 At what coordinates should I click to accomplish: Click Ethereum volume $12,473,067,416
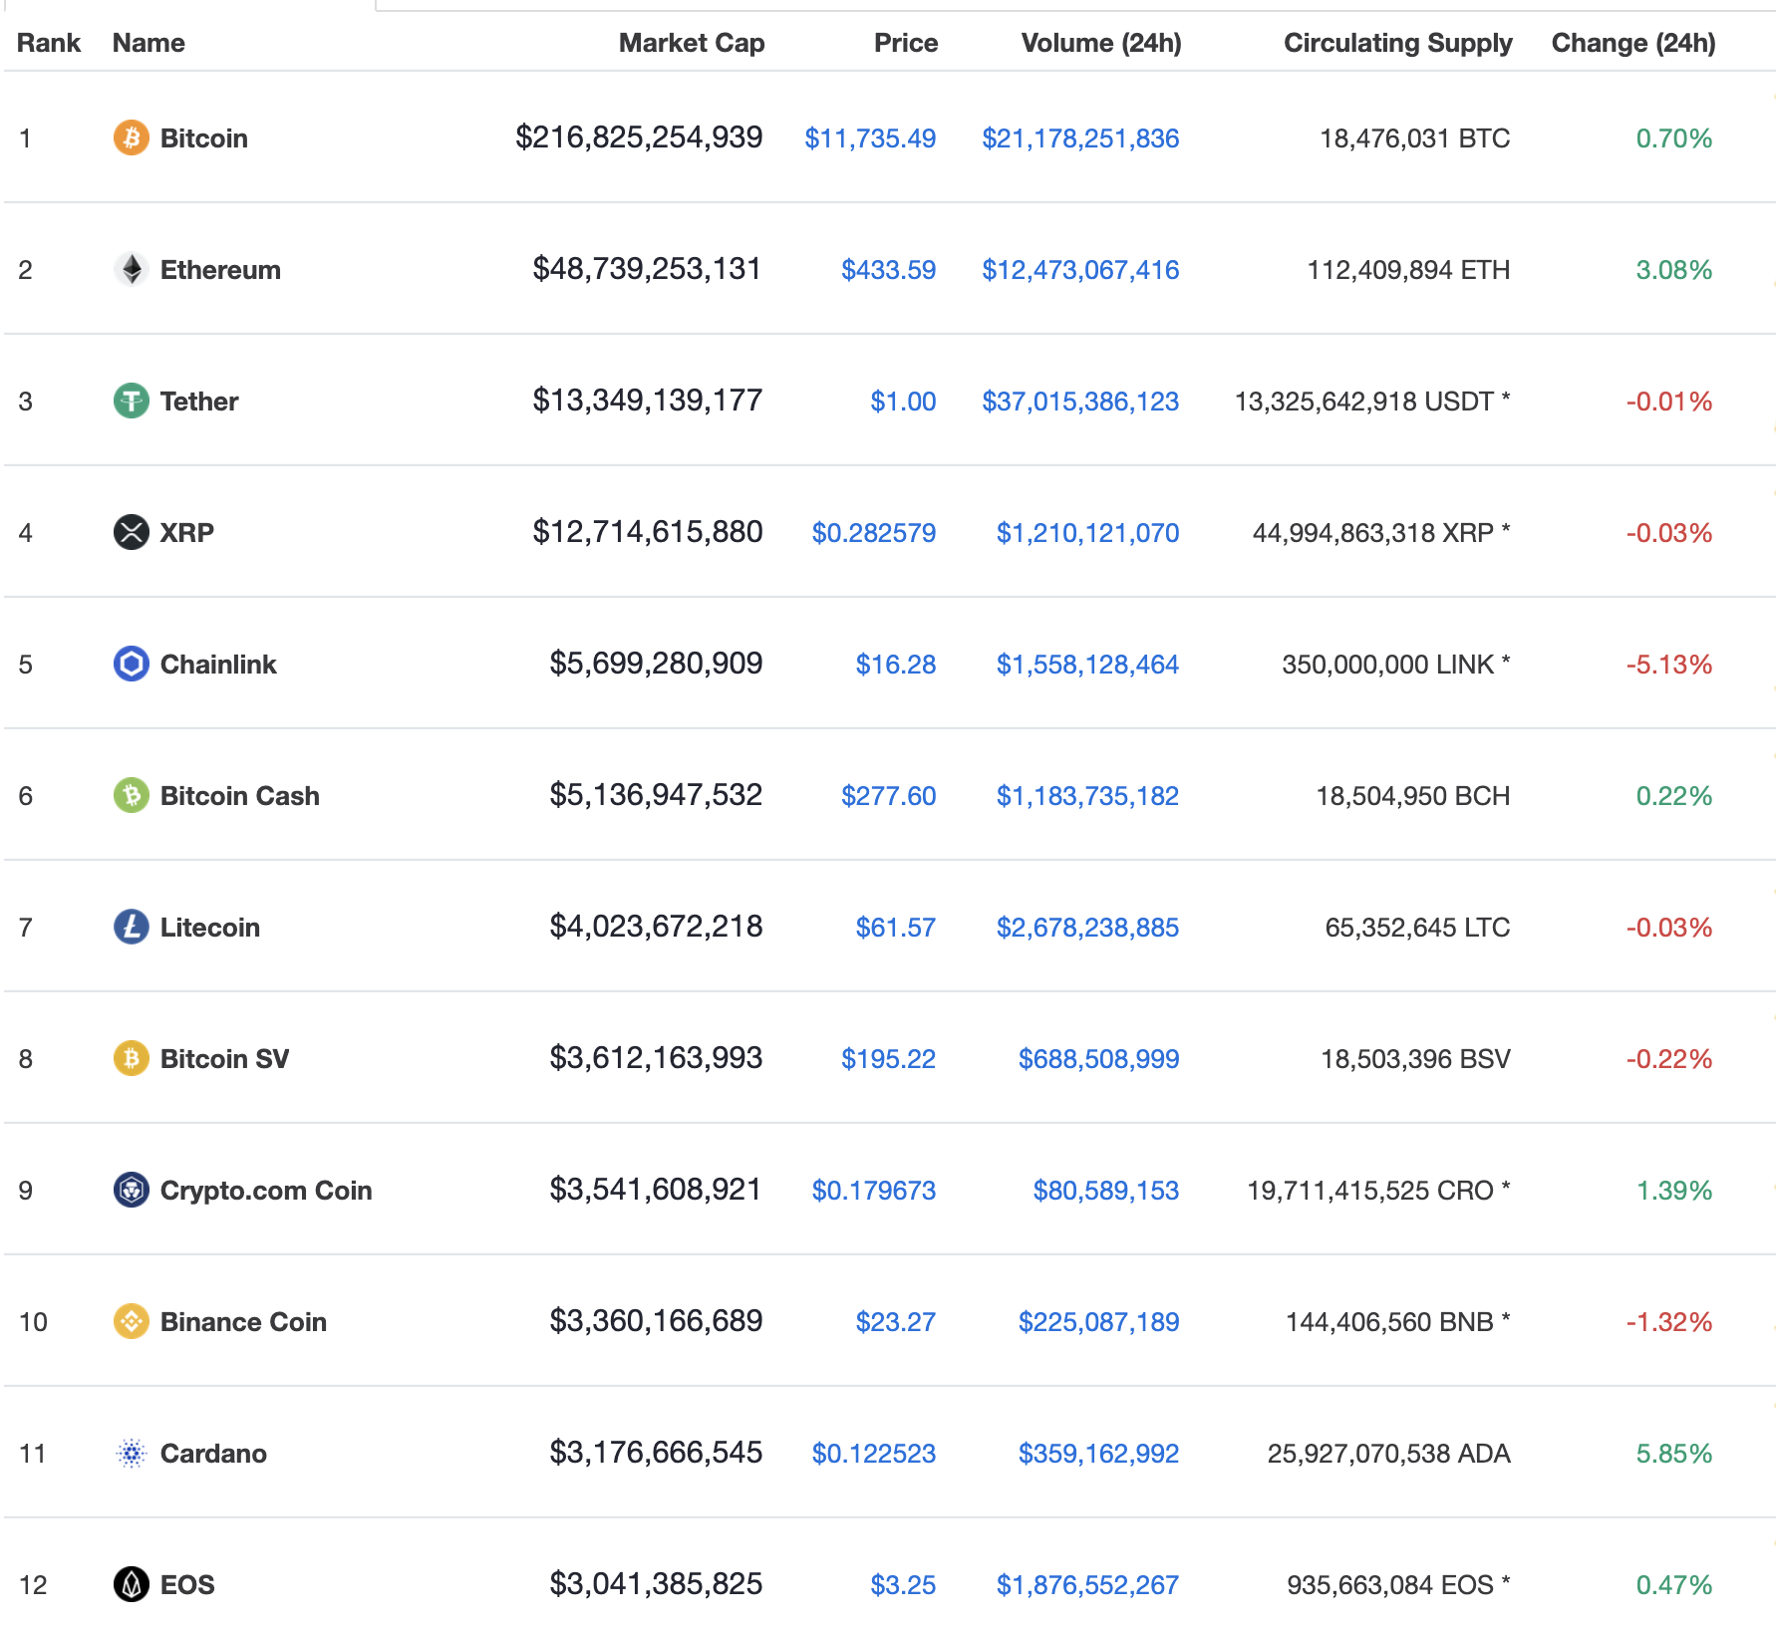(x=1080, y=269)
